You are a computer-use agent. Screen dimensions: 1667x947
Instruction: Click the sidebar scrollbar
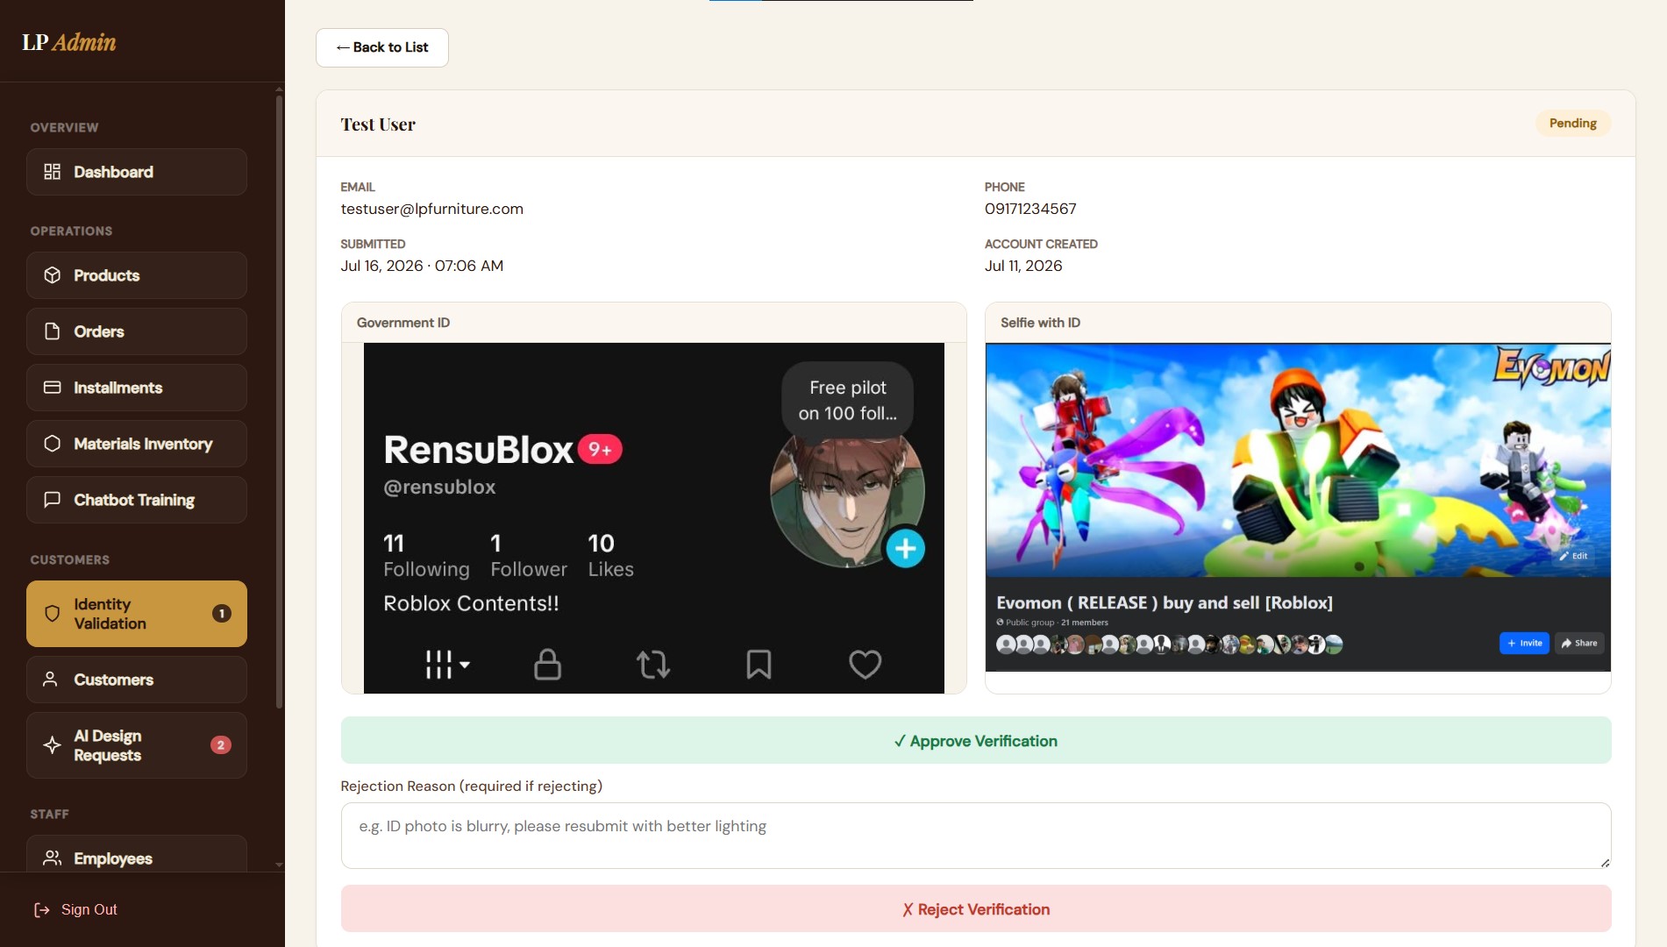pyautogui.click(x=279, y=401)
